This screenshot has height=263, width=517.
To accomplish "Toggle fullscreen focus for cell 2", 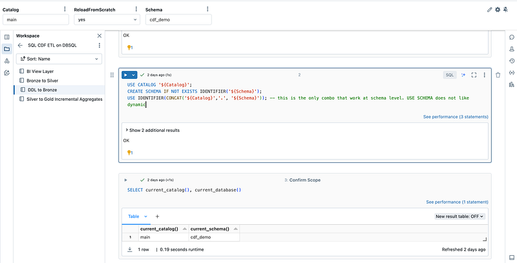I will pos(474,75).
